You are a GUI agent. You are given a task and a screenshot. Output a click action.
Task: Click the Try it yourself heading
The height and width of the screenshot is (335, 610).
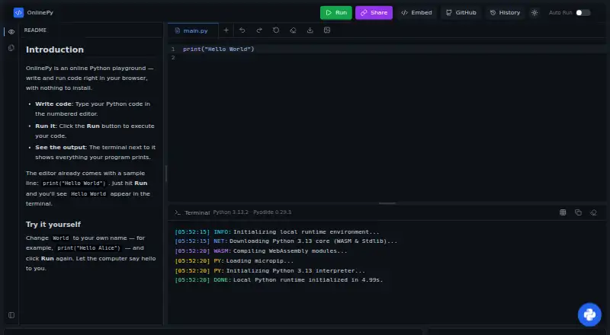pyautogui.click(x=53, y=225)
